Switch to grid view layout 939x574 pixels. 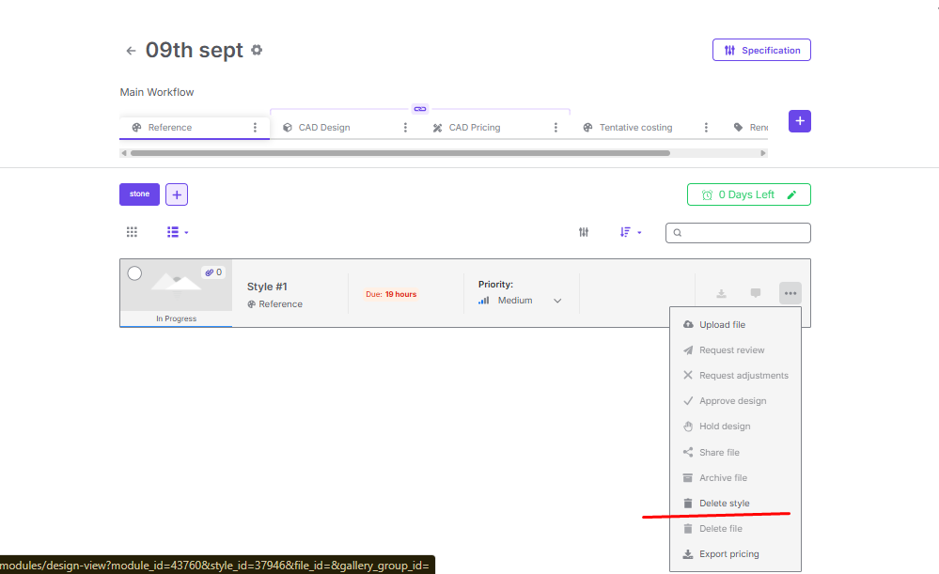132,232
